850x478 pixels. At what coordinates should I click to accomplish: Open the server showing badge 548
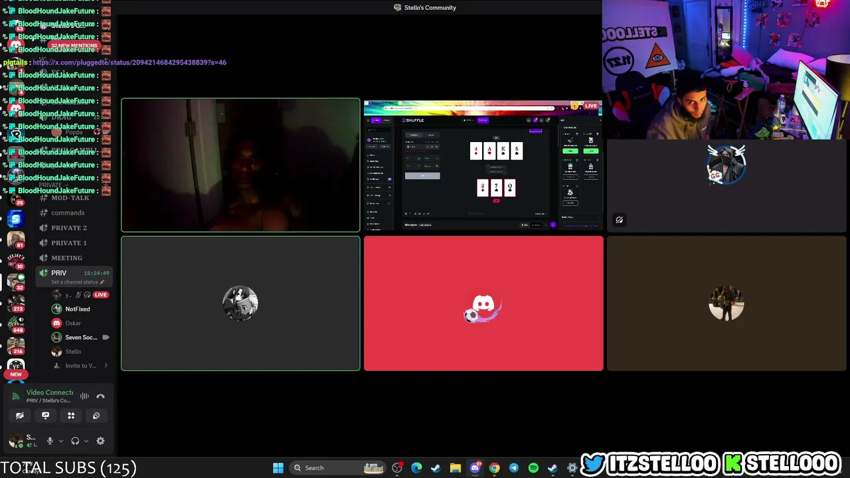16,324
